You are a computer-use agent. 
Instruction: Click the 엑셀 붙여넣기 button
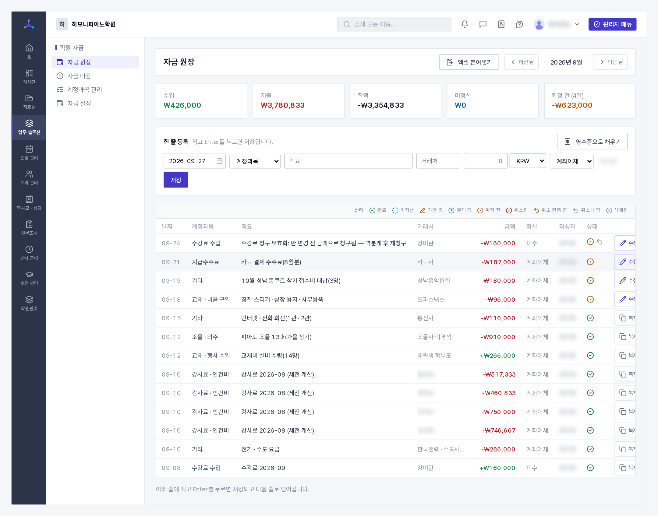coord(469,62)
